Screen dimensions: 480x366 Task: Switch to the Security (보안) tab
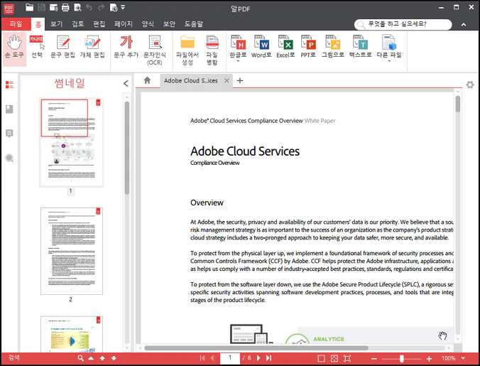point(169,24)
